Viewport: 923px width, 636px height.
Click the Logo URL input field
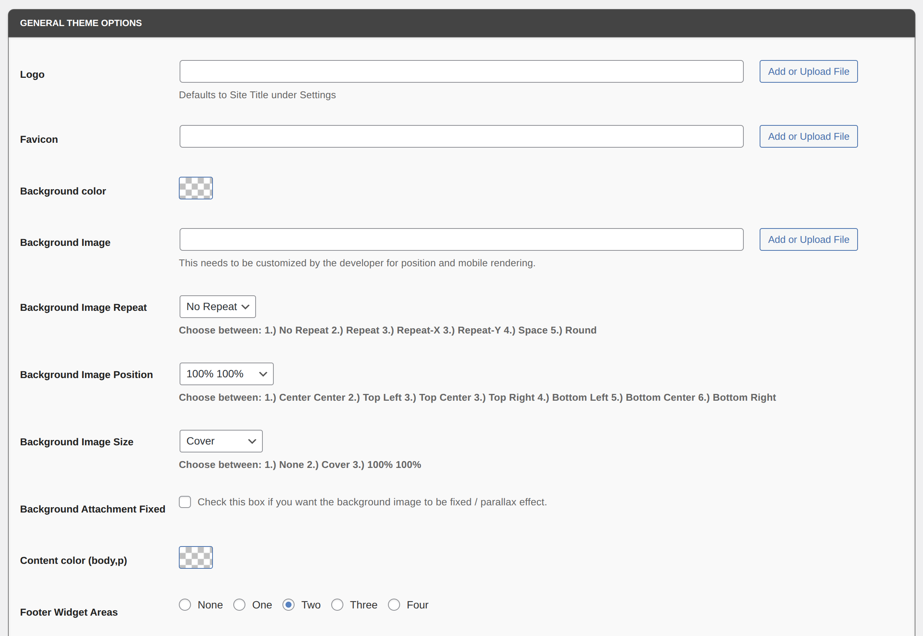pyautogui.click(x=461, y=71)
